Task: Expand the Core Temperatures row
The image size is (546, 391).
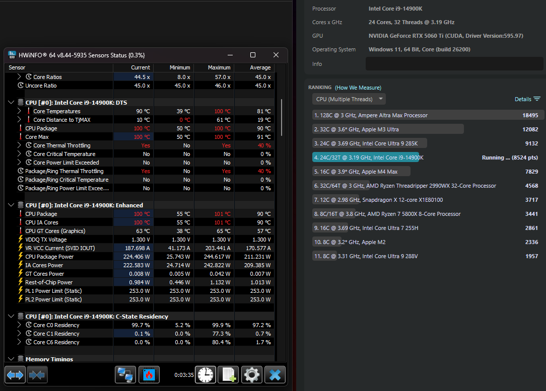Action: [x=19, y=111]
